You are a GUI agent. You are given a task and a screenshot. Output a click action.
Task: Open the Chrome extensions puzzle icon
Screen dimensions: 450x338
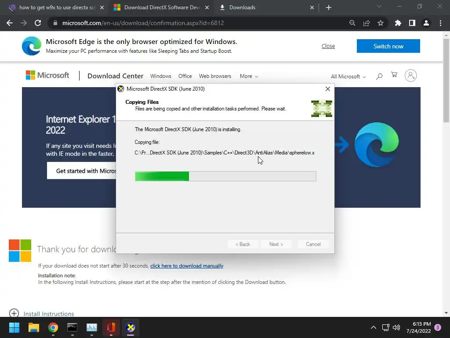(x=398, y=23)
